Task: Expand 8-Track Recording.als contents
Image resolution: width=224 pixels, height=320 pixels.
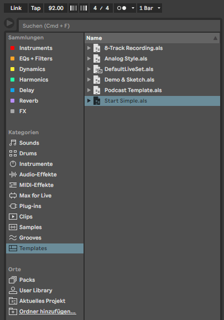Action: pos(88,48)
